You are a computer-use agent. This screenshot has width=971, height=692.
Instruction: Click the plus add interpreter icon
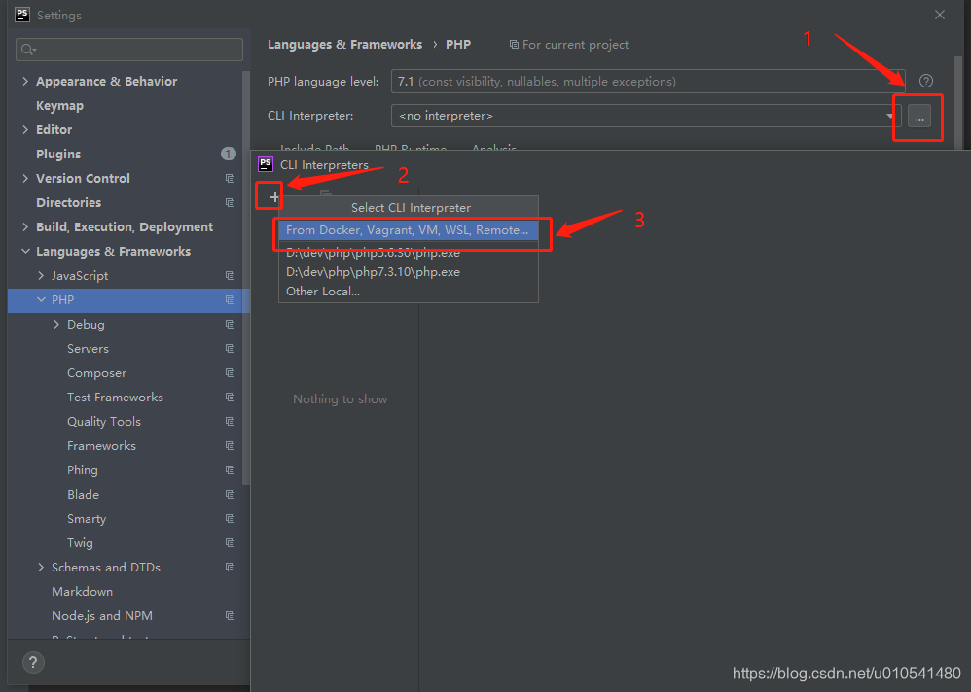274,197
